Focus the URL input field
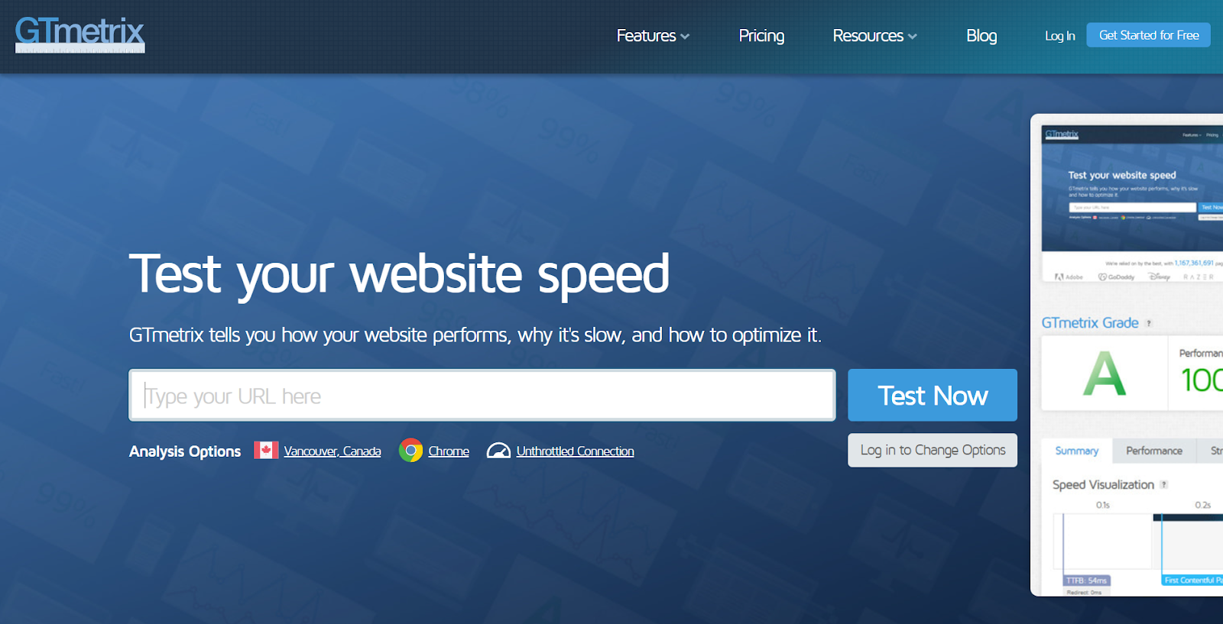 (482, 395)
